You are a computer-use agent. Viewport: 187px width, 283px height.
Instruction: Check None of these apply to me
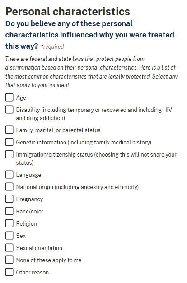9,260
